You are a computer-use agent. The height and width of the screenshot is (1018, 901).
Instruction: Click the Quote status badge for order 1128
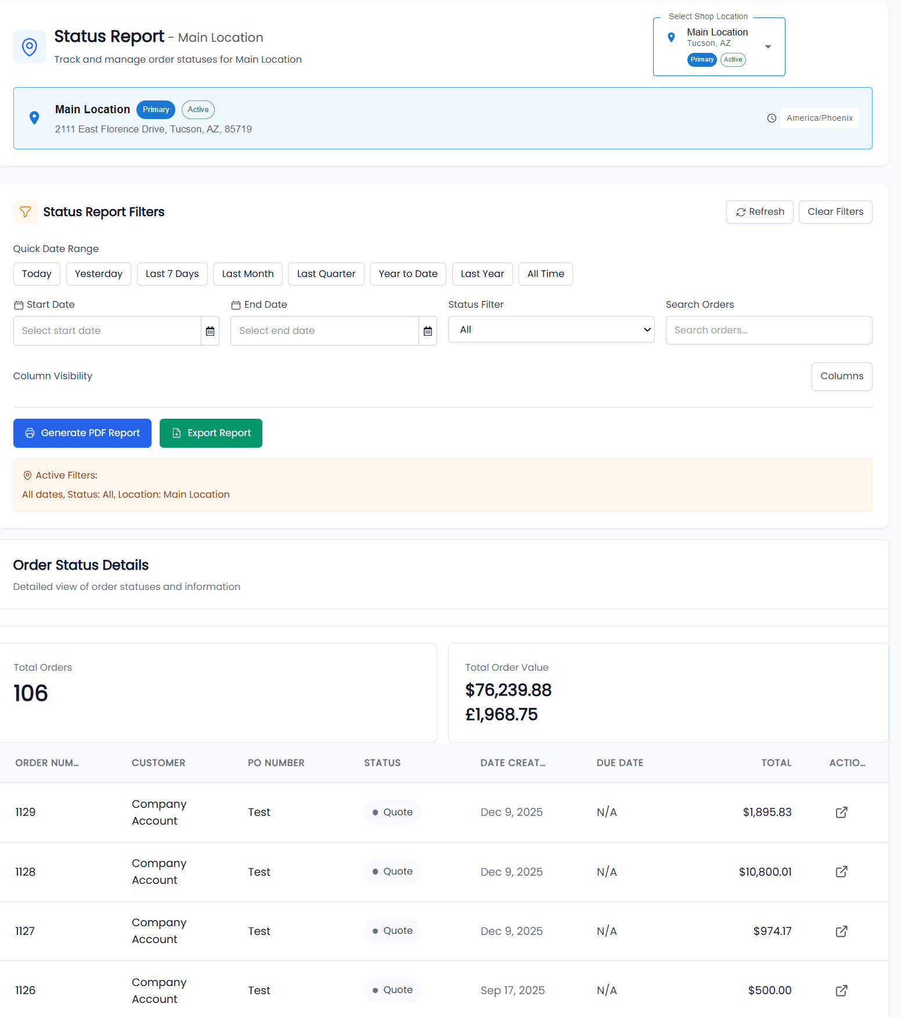(392, 872)
